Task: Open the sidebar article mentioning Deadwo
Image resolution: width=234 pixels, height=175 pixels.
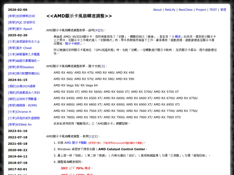Action: (21, 67)
